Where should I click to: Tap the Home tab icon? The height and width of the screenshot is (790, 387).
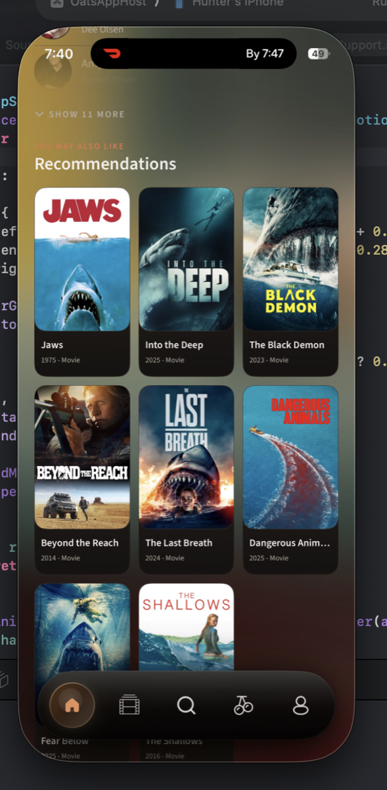coord(72,705)
